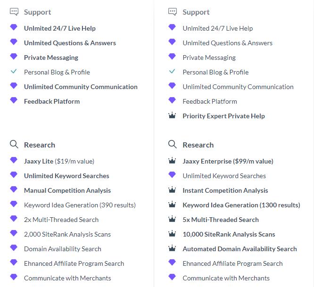Click the Automated Domain Availability Search feature

click(x=240, y=249)
